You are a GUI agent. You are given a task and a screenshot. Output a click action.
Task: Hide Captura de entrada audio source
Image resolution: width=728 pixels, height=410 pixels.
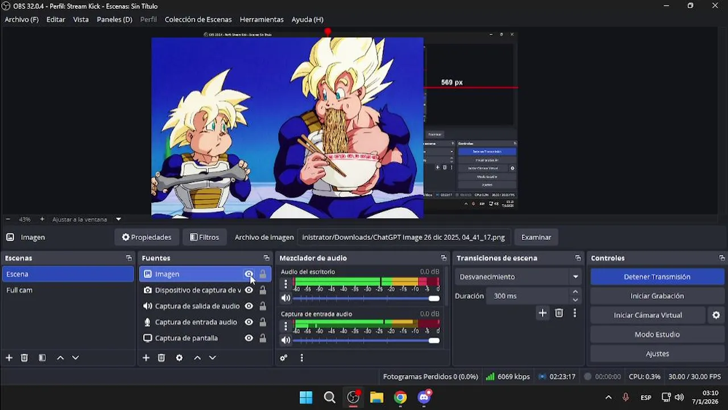(x=249, y=322)
